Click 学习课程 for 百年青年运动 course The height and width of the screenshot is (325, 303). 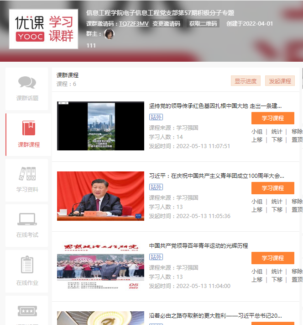click(273, 258)
